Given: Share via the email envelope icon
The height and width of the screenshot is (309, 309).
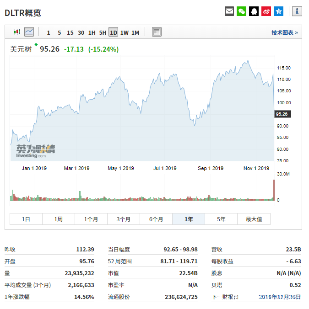Looking at the screenshot, I should tap(229, 11).
